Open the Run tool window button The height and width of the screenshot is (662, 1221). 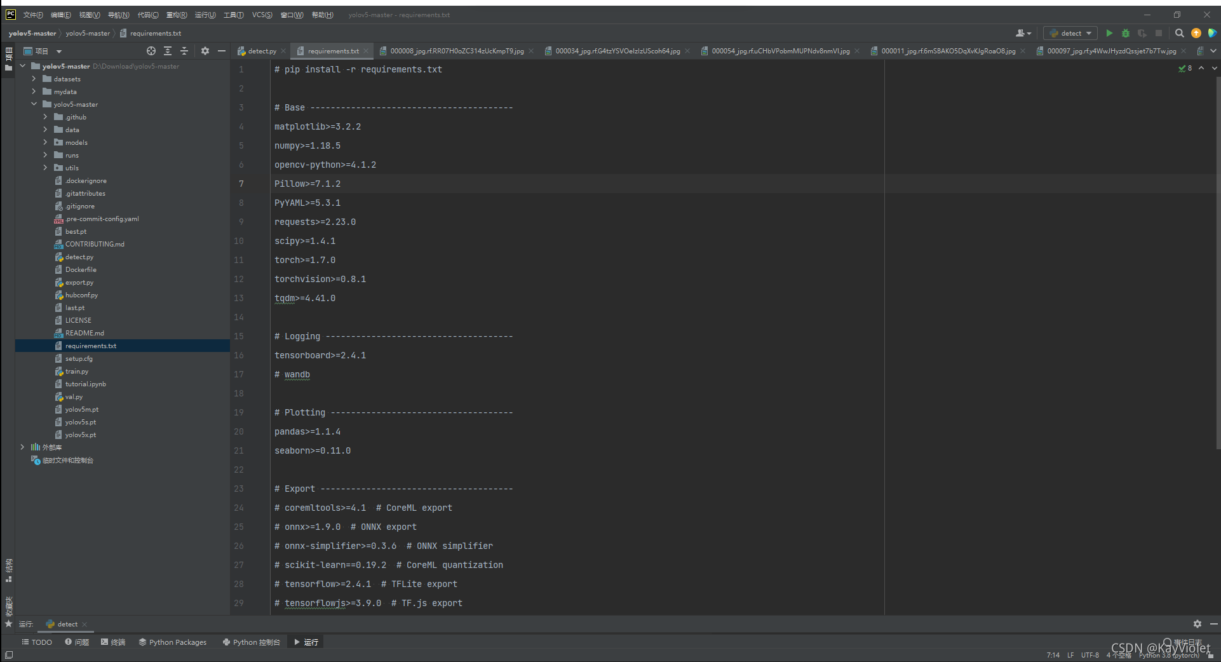[306, 642]
